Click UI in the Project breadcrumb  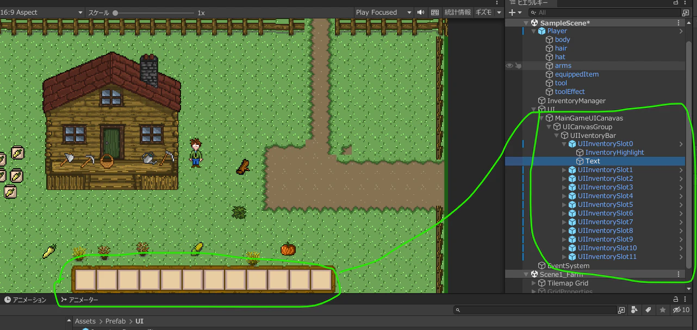point(139,321)
